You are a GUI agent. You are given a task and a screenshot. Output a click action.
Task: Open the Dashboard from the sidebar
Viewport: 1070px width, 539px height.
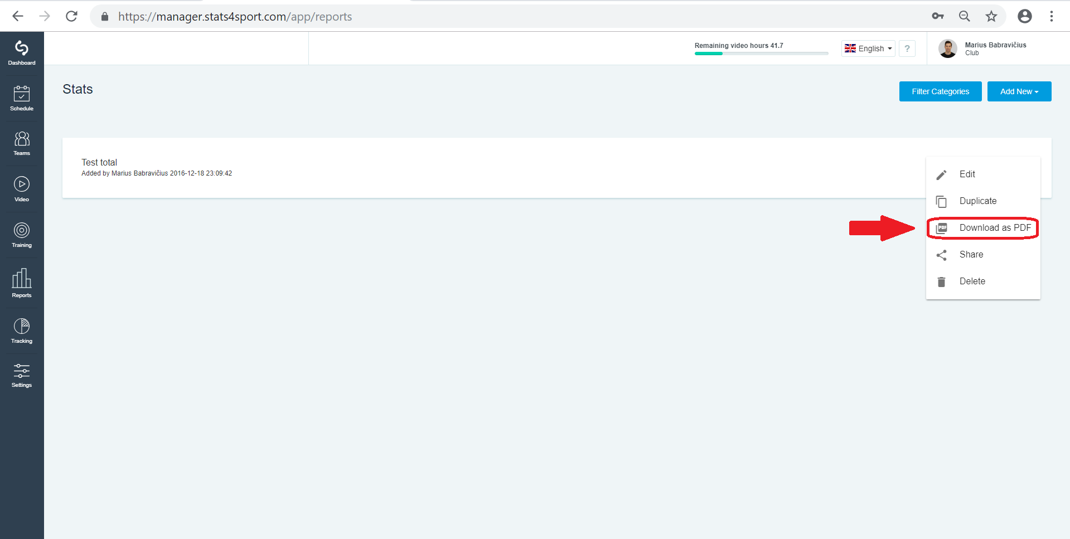tap(22, 54)
